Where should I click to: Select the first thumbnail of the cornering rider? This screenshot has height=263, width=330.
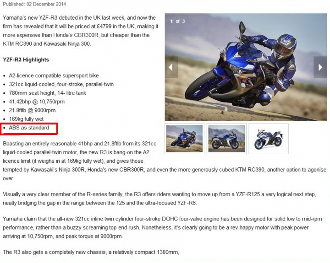pos(184,139)
